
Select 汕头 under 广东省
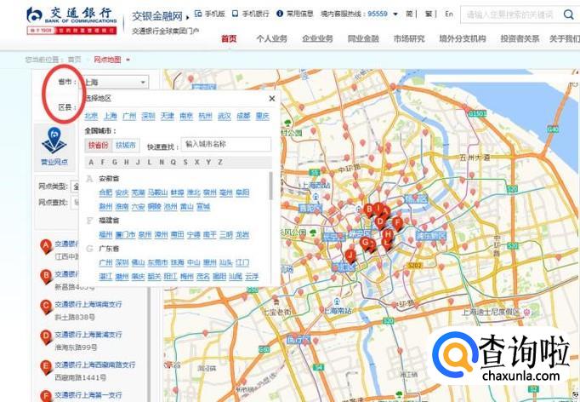pos(226,262)
